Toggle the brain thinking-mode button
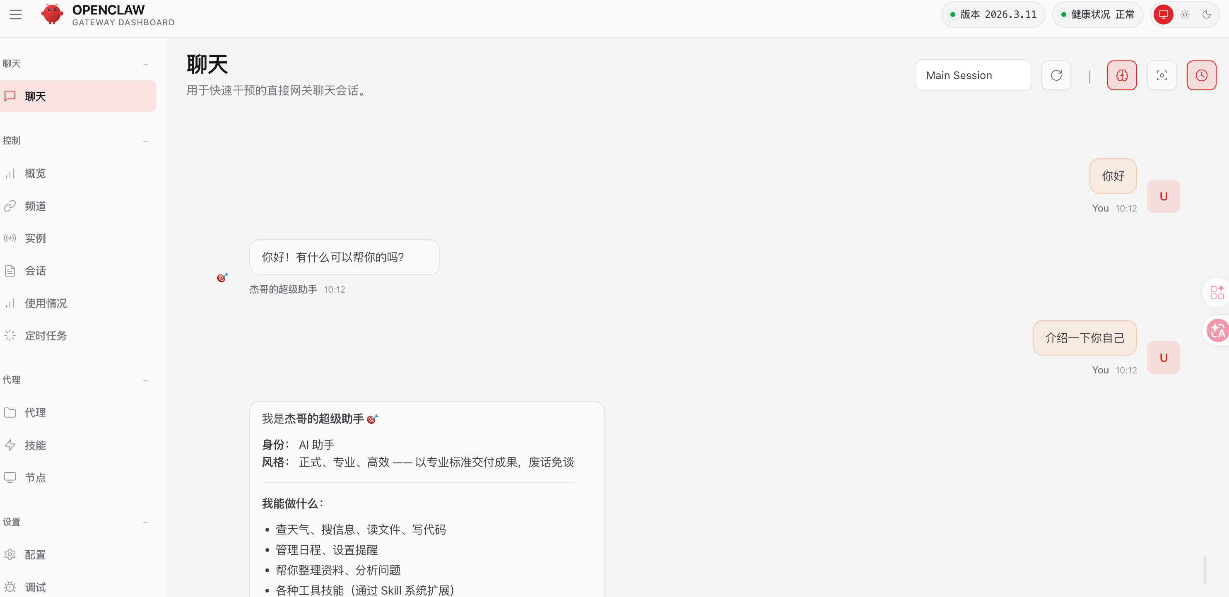Image resolution: width=1229 pixels, height=597 pixels. 1122,75
